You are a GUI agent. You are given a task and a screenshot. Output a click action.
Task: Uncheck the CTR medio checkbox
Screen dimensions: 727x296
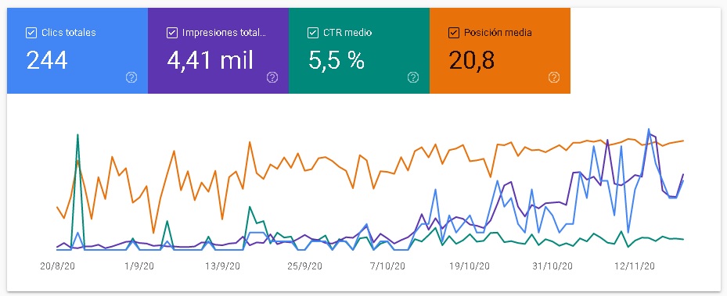[313, 33]
